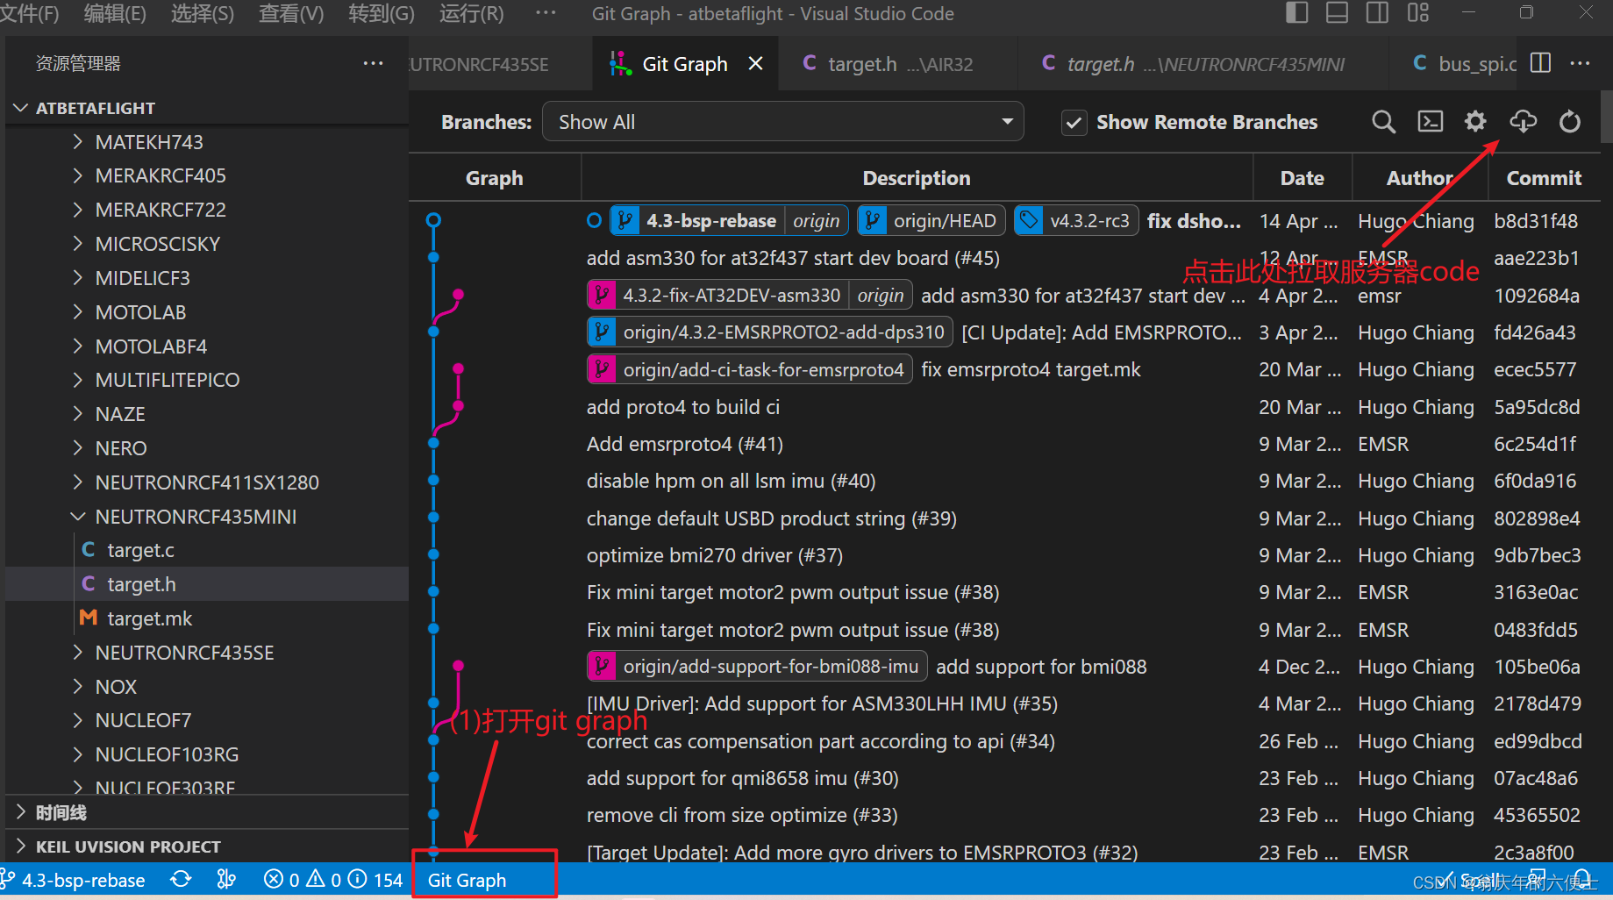Toggle primary side bar layout icon
The height and width of the screenshot is (900, 1613).
click(x=1296, y=13)
